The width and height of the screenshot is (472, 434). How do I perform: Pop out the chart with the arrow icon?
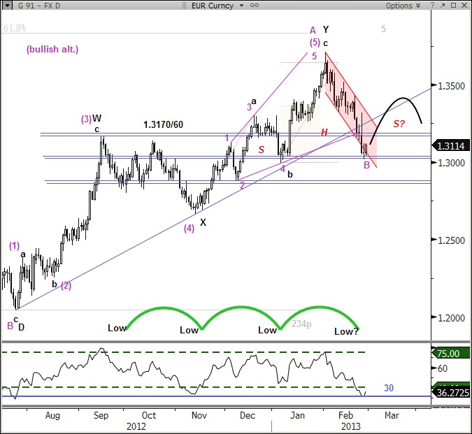(443, 6)
